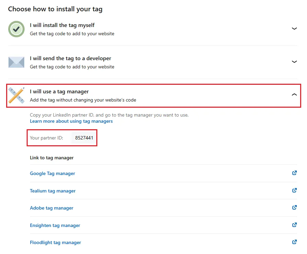The image size is (307, 254).
Task: Click the green checkmark icon
Action: [16, 29]
